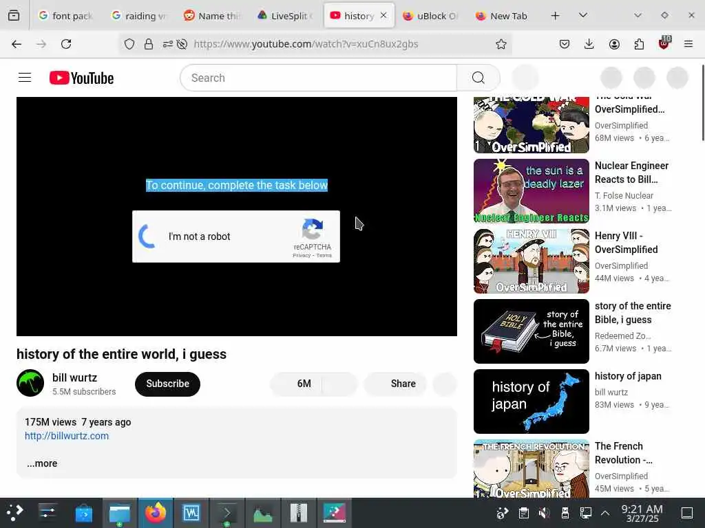
Task: Open the site permissions icon in URL bar
Action: 168,44
